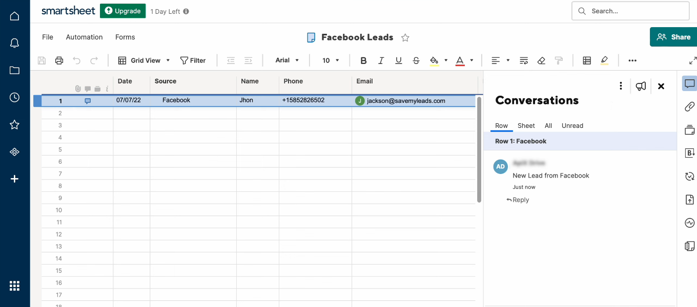Viewport: 697px width, 307px height.
Task: Click the conversations announcement megaphone icon
Action: pyautogui.click(x=641, y=86)
